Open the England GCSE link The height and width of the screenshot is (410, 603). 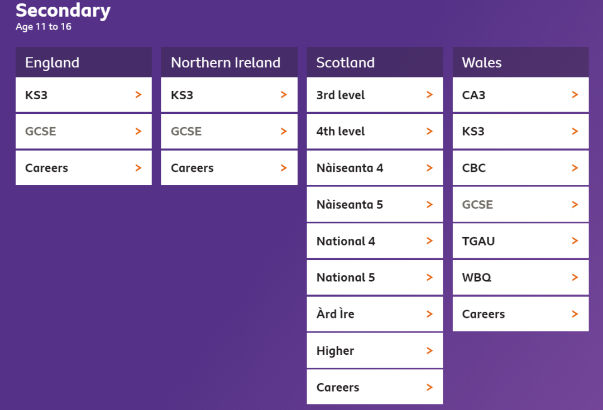pos(41,132)
